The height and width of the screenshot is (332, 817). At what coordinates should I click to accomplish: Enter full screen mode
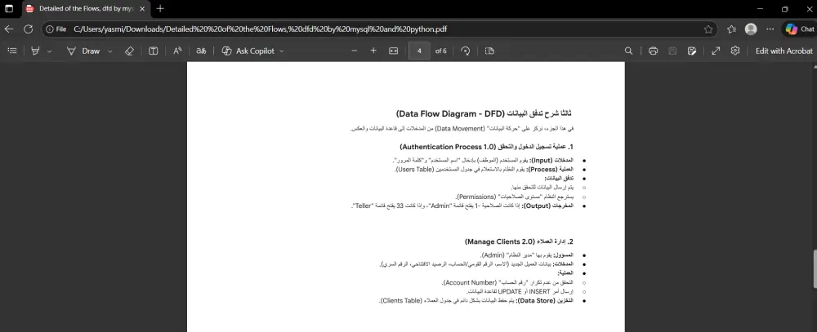tap(716, 51)
